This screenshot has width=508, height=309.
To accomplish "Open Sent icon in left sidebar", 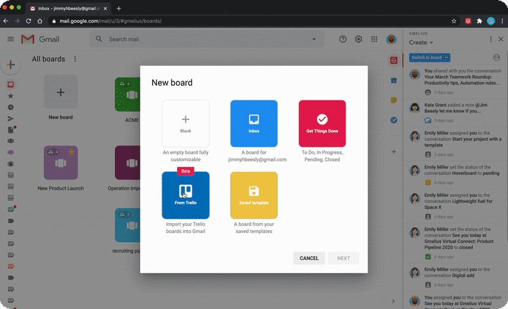I will (11, 119).
